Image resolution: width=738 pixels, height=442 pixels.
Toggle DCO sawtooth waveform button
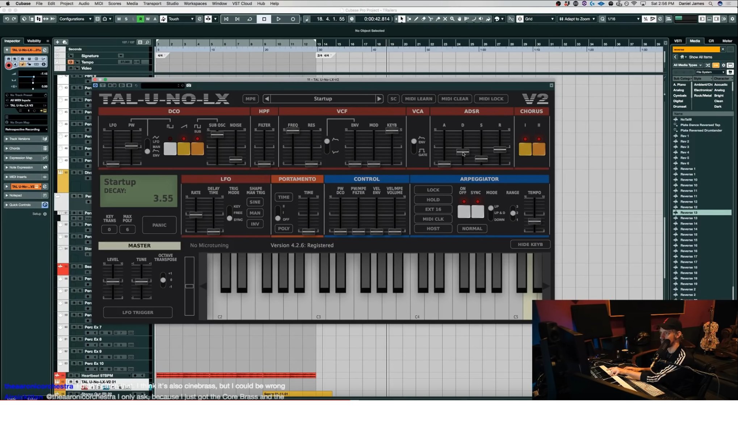(184, 149)
